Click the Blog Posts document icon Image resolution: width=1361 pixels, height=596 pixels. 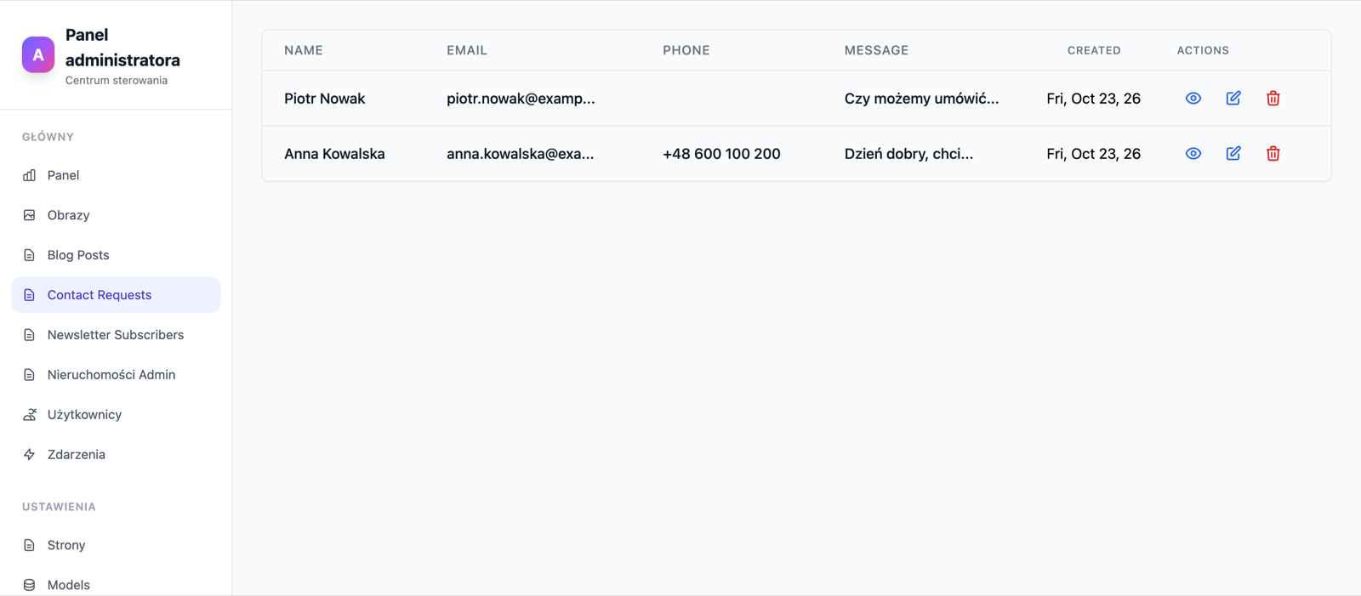[x=30, y=255]
